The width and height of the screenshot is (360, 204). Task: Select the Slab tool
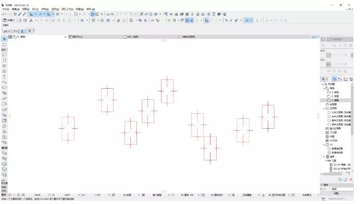[x=4, y=88]
